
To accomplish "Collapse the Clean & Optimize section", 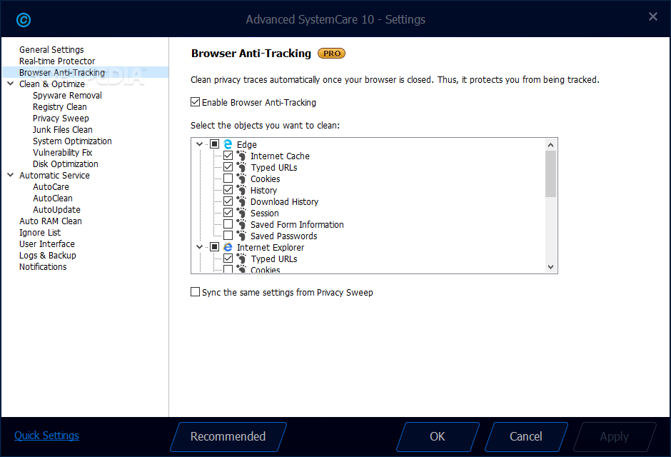I will pyautogui.click(x=11, y=84).
